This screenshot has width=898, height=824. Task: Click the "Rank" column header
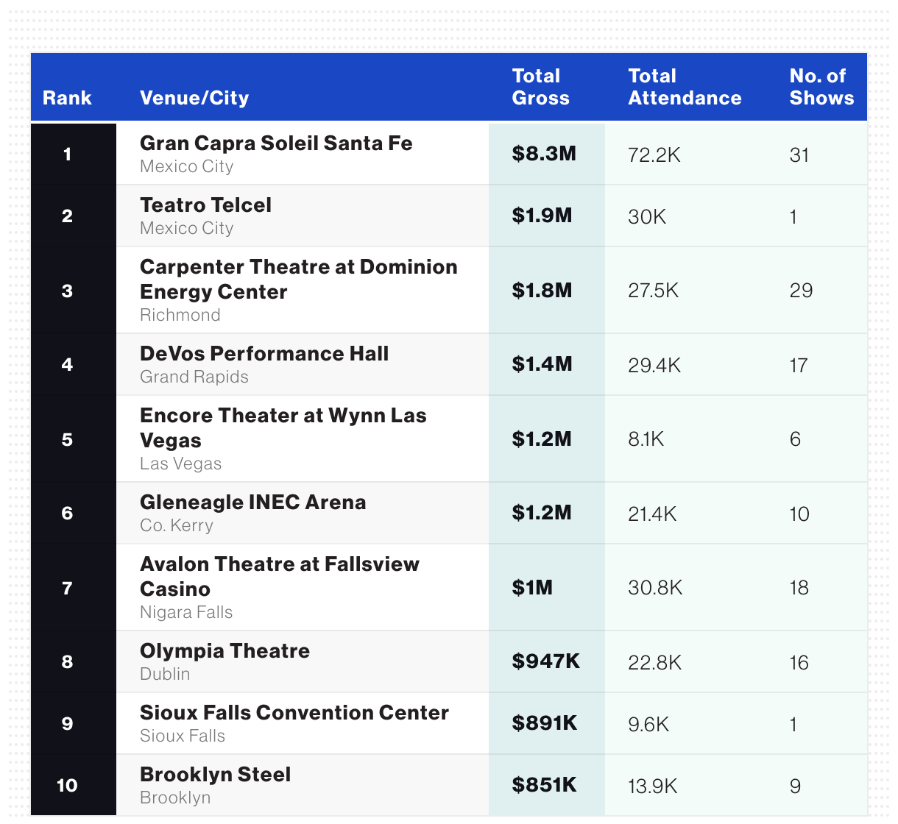click(x=67, y=98)
